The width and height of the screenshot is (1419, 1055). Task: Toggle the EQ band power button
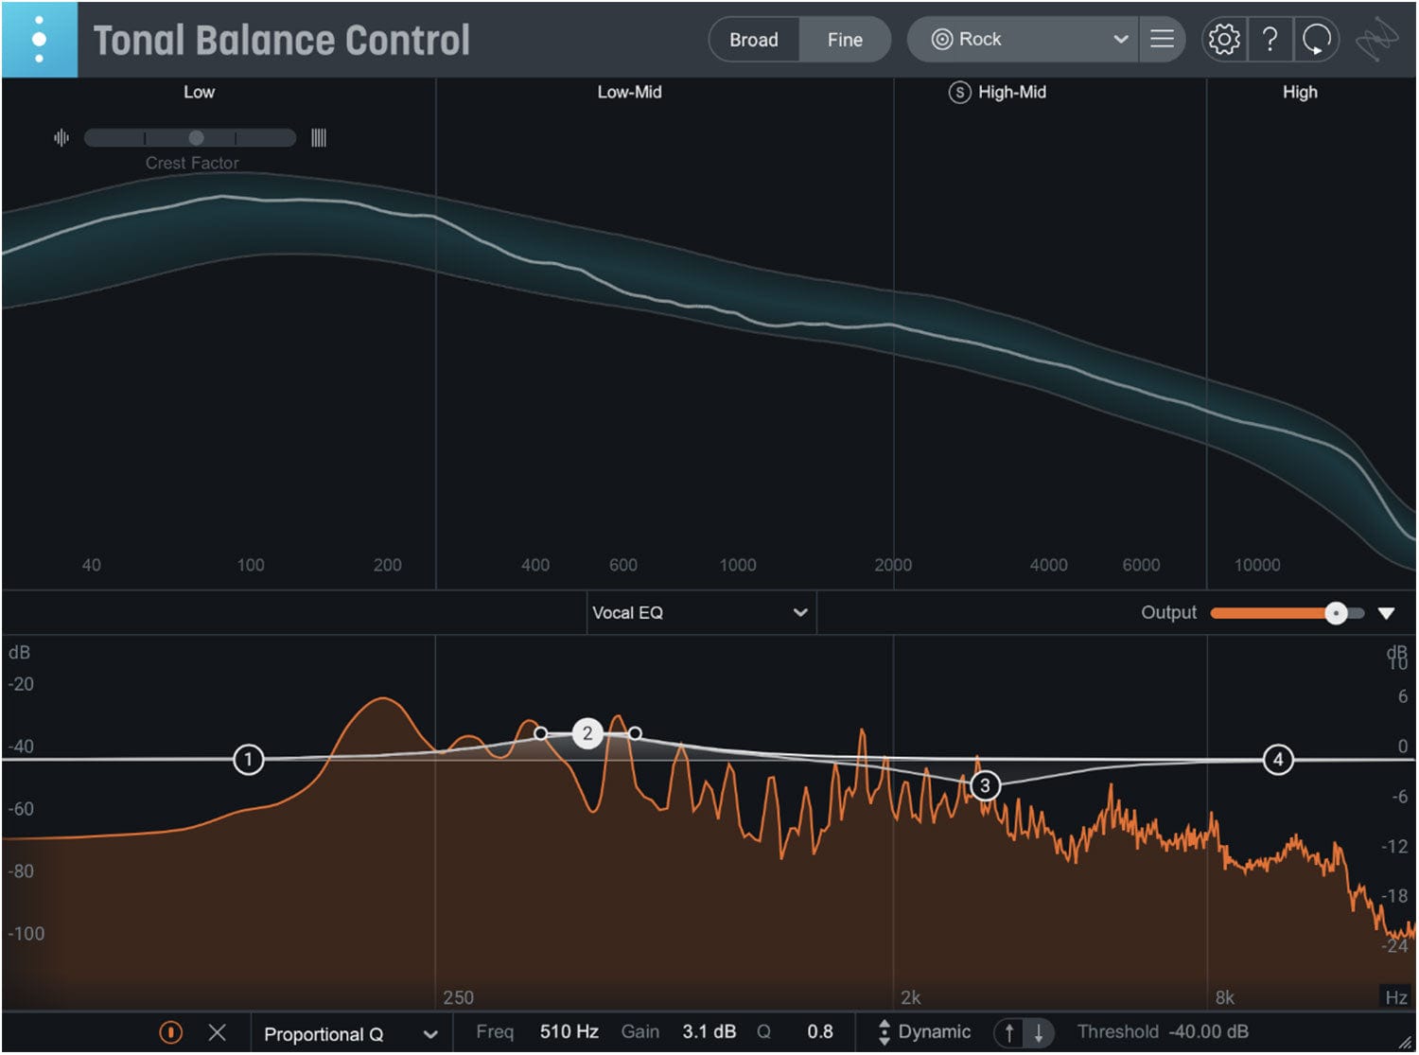pyautogui.click(x=170, y=1032)
